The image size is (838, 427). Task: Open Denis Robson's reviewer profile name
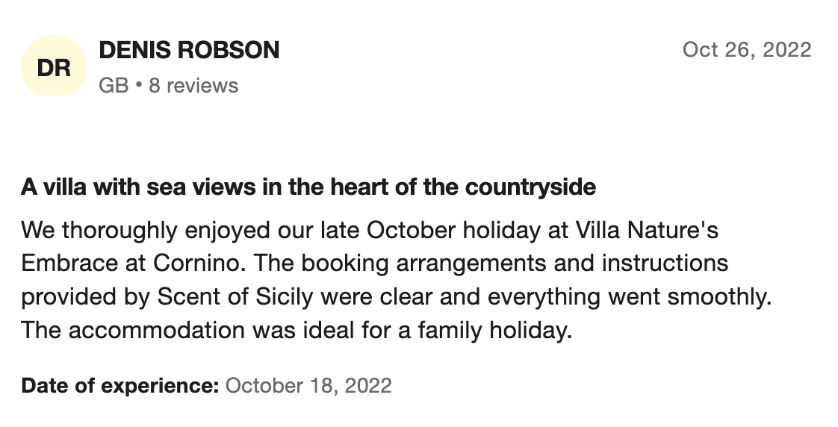coord(189,50)
